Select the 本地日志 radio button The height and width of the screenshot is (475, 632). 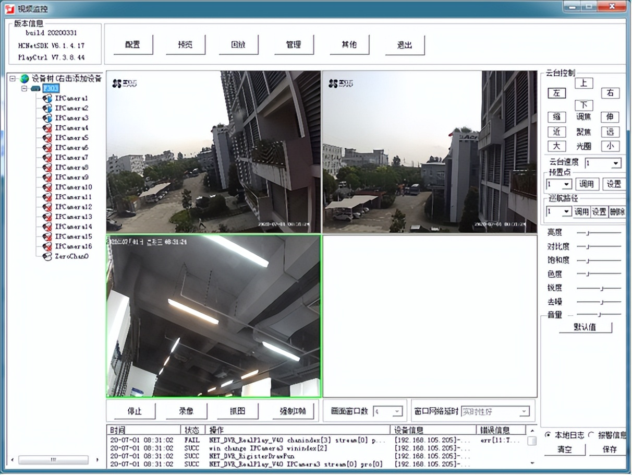tap(548, 435)
